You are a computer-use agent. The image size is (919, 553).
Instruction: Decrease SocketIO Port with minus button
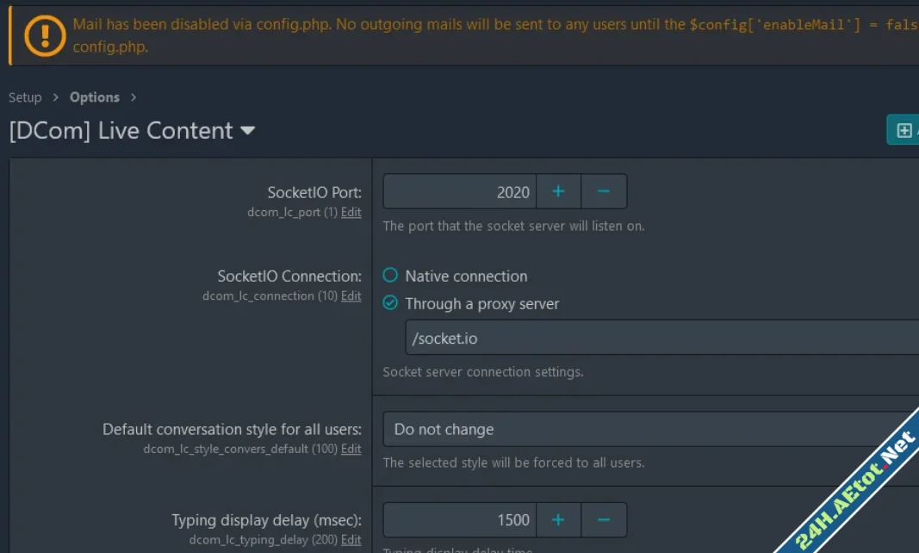604,191
